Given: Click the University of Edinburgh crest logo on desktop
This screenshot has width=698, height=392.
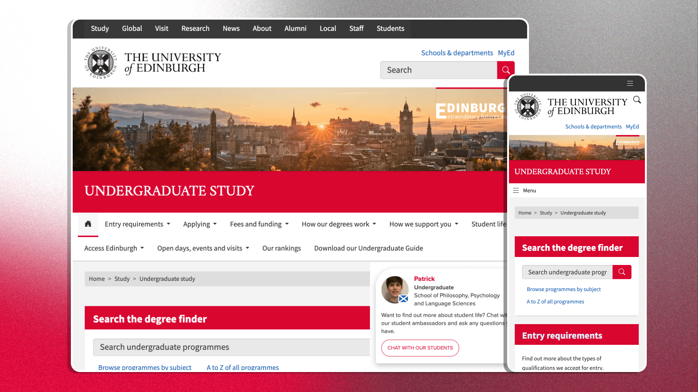Looking at the screenshot, I should point(101,63).
